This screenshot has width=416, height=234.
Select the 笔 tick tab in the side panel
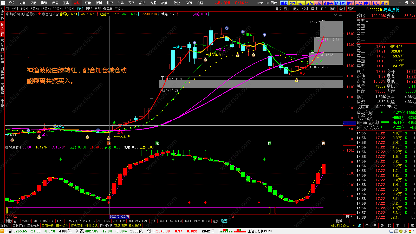click(360, 226)
